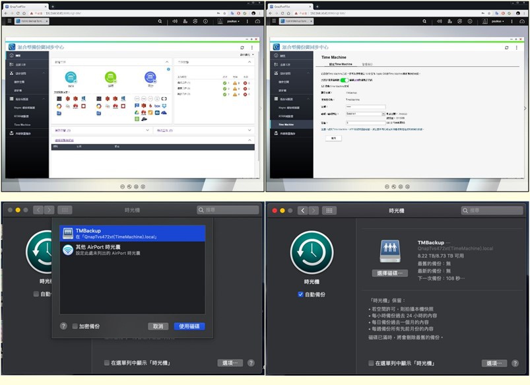
Task: Check 在選單列中顯示「時光機」 behind the disk chooser dialog
Action: tap(107, 363)
